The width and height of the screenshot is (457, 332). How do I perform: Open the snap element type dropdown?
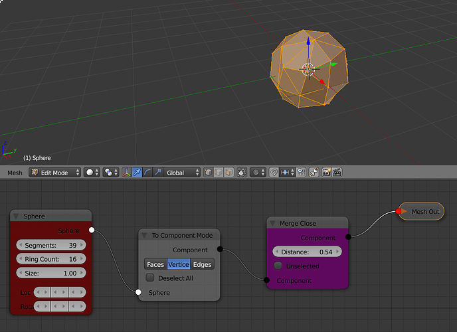(x=288, y=173)
